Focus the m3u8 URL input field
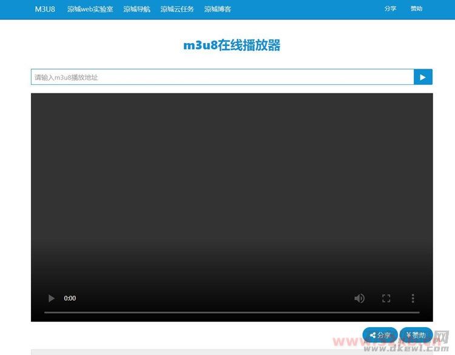This screenshot has width=455, height=355. 222,77
